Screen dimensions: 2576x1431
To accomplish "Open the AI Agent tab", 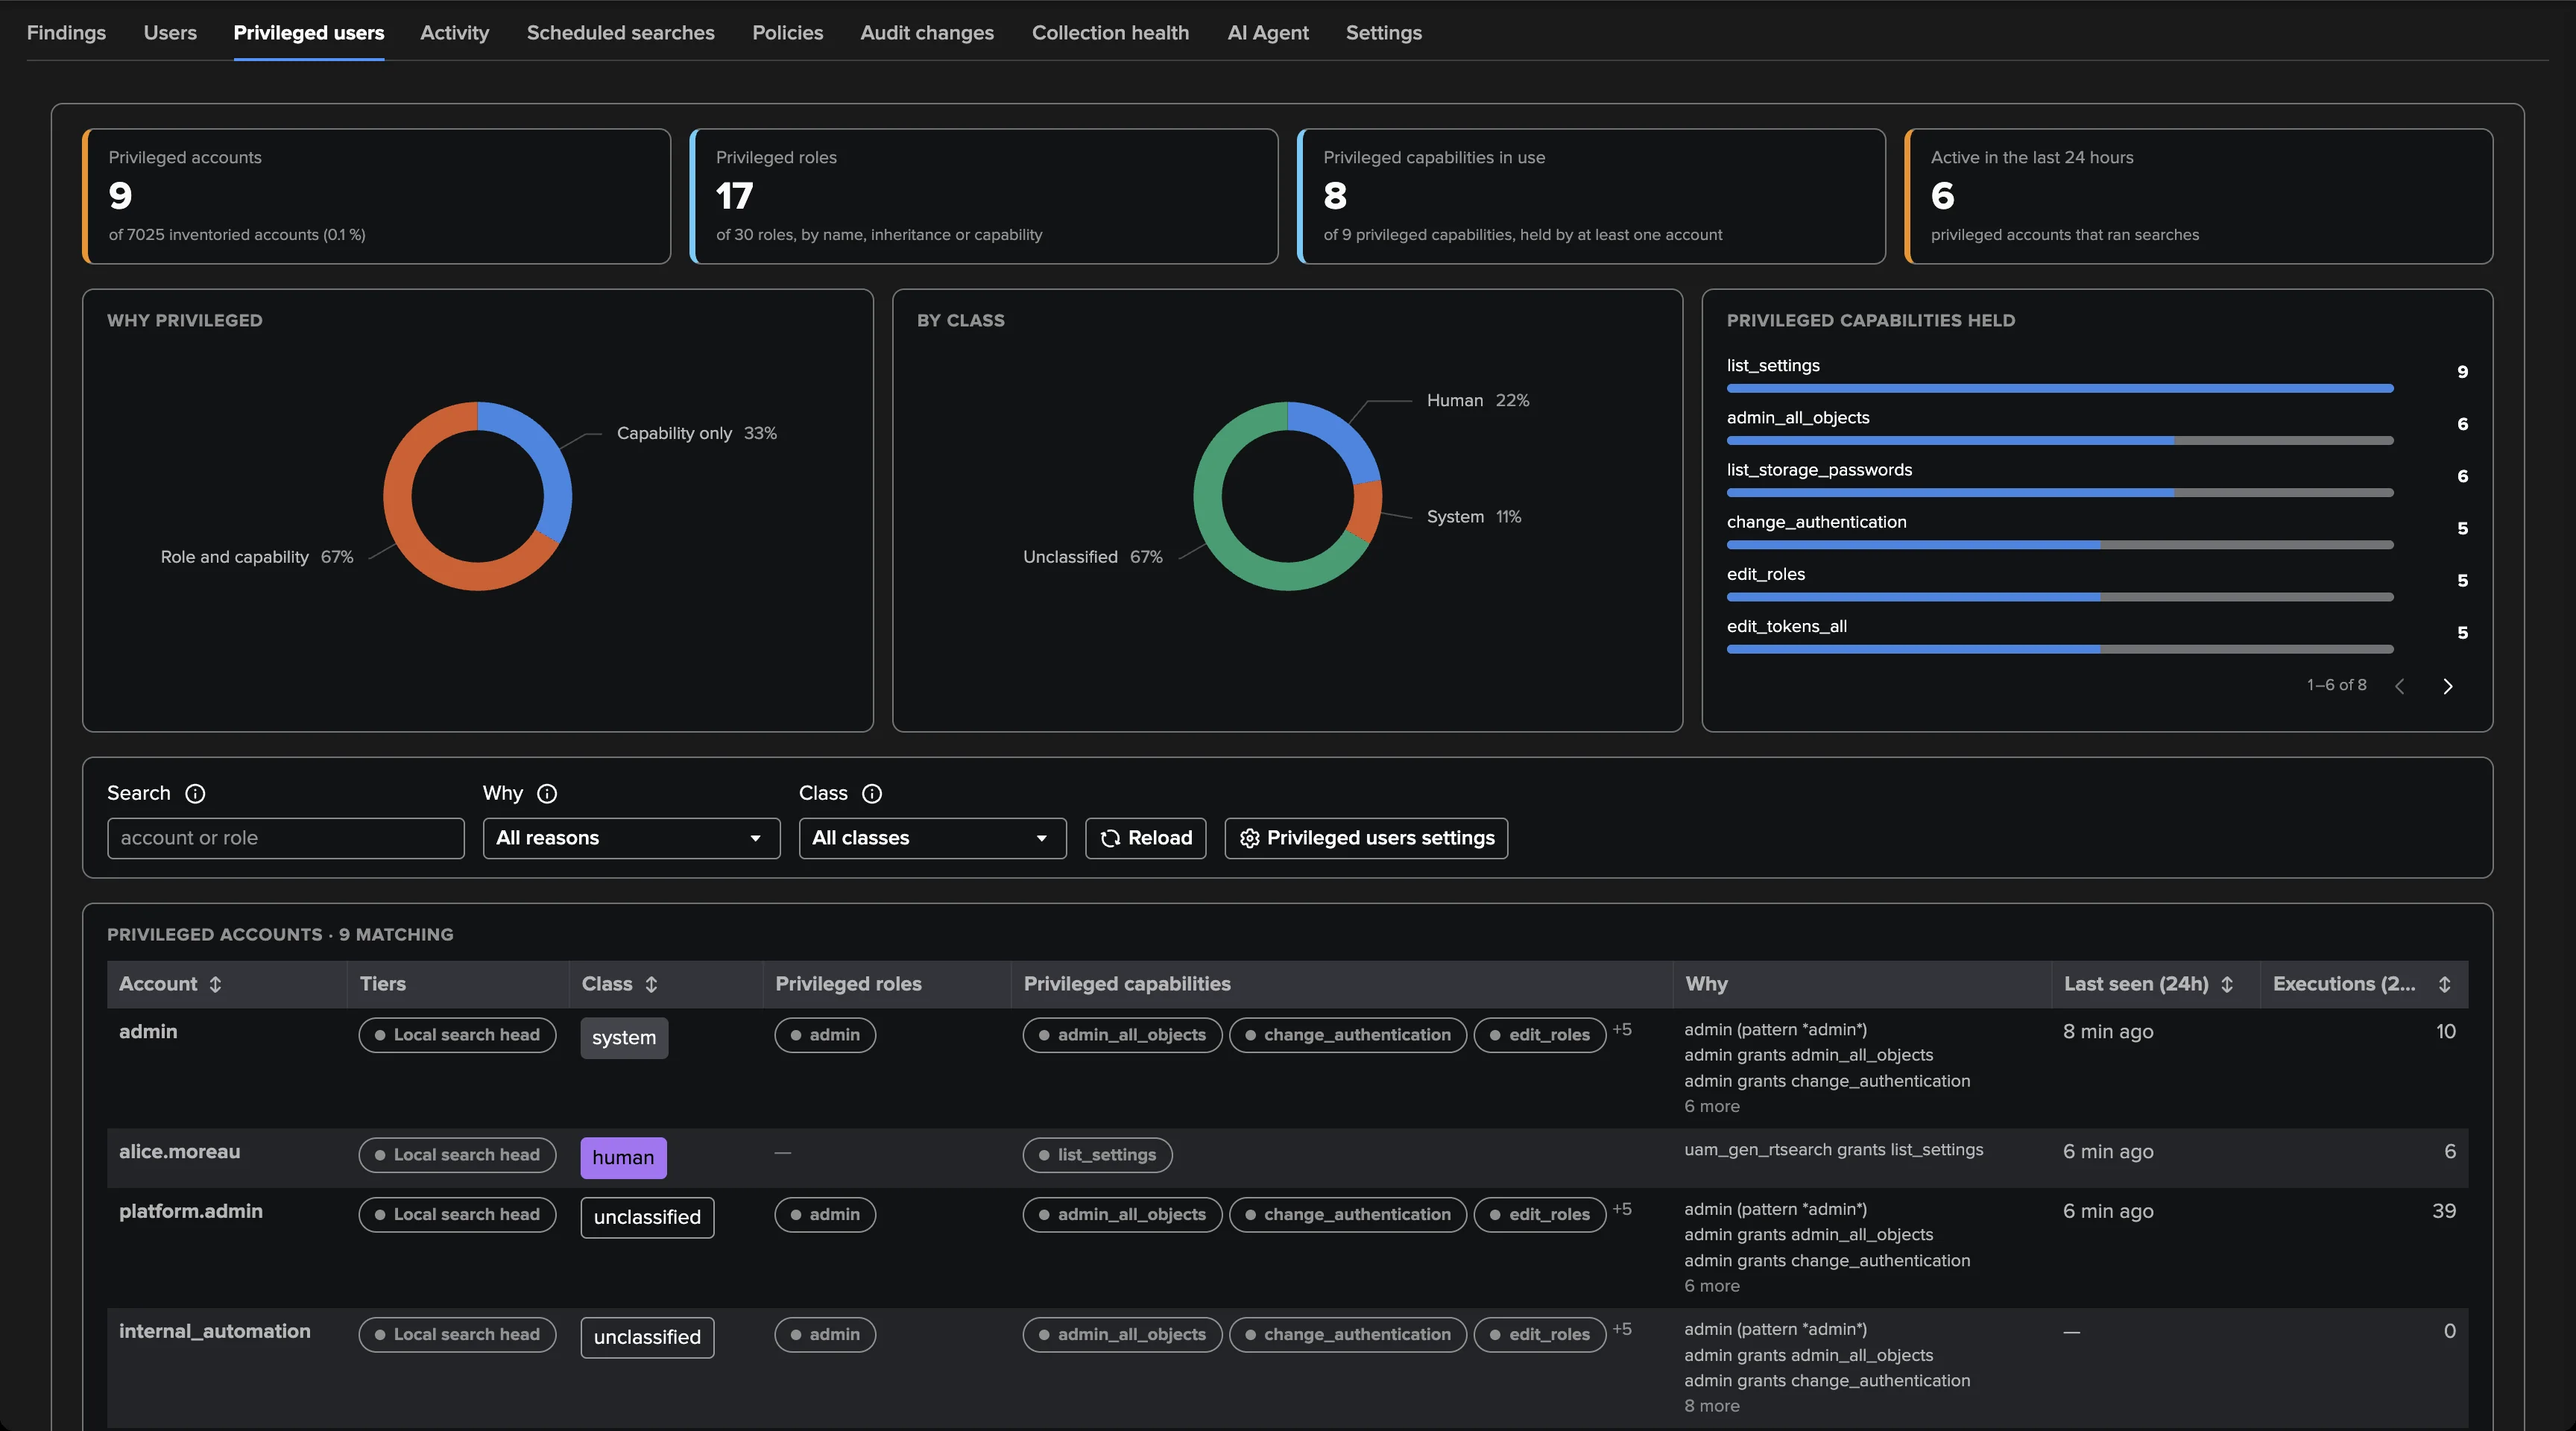I will coord(1268,32).
